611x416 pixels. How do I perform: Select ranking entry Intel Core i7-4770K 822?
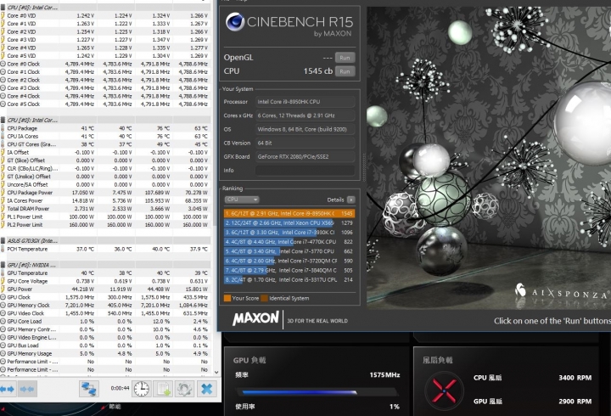[289, 242]
